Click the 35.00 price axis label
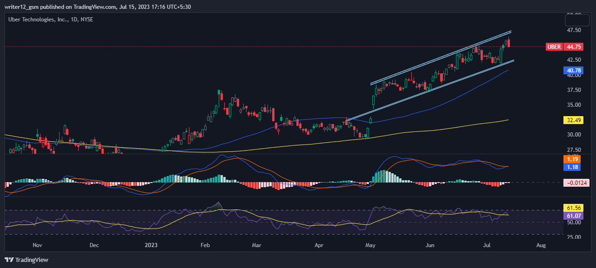This screenshot has width=596, height=268. point(574,105)
